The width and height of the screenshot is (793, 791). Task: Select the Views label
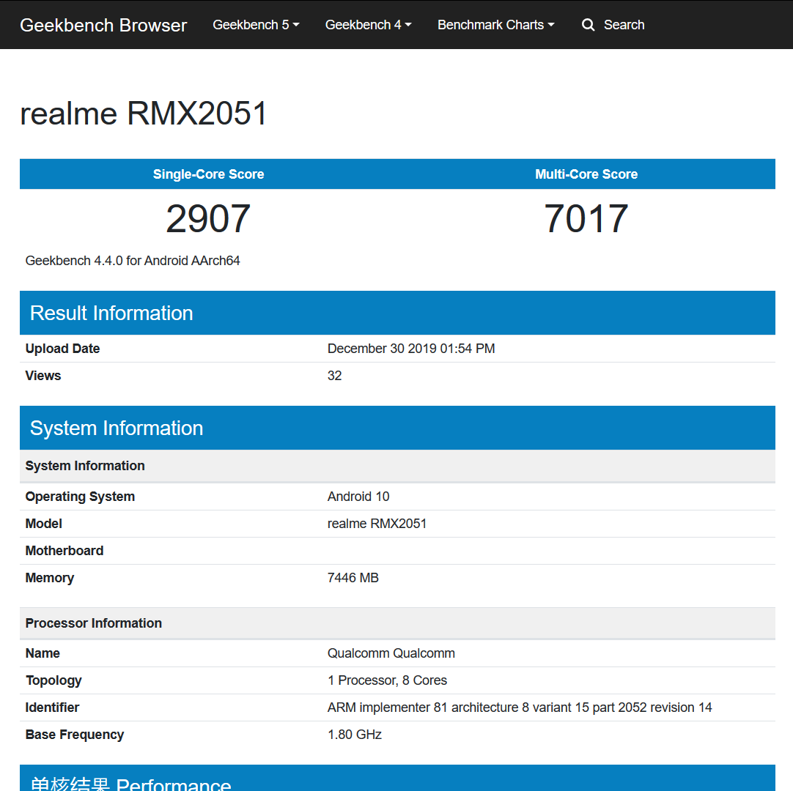(43, 376)
